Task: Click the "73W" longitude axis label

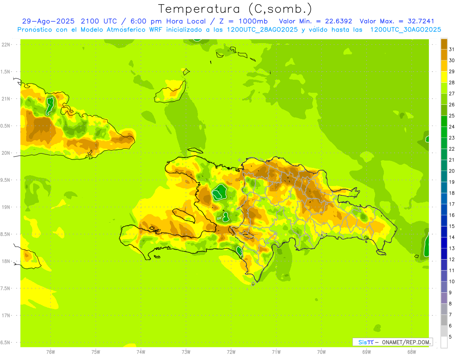Action: pos(186,352)
